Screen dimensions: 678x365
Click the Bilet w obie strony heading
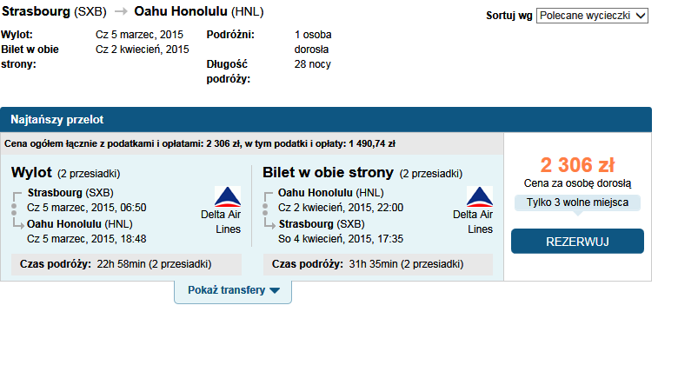coord(329,172)
